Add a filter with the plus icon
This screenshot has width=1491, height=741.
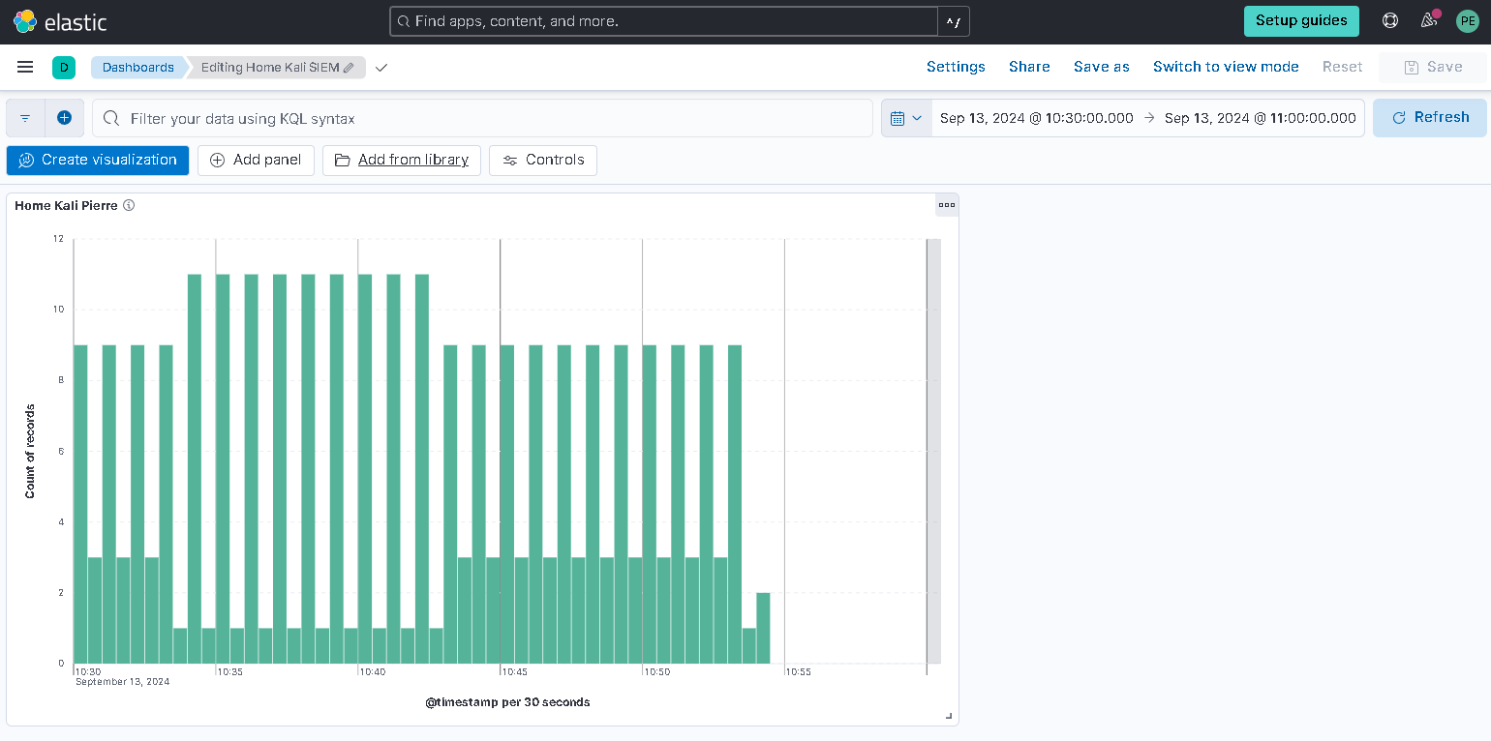65,118
